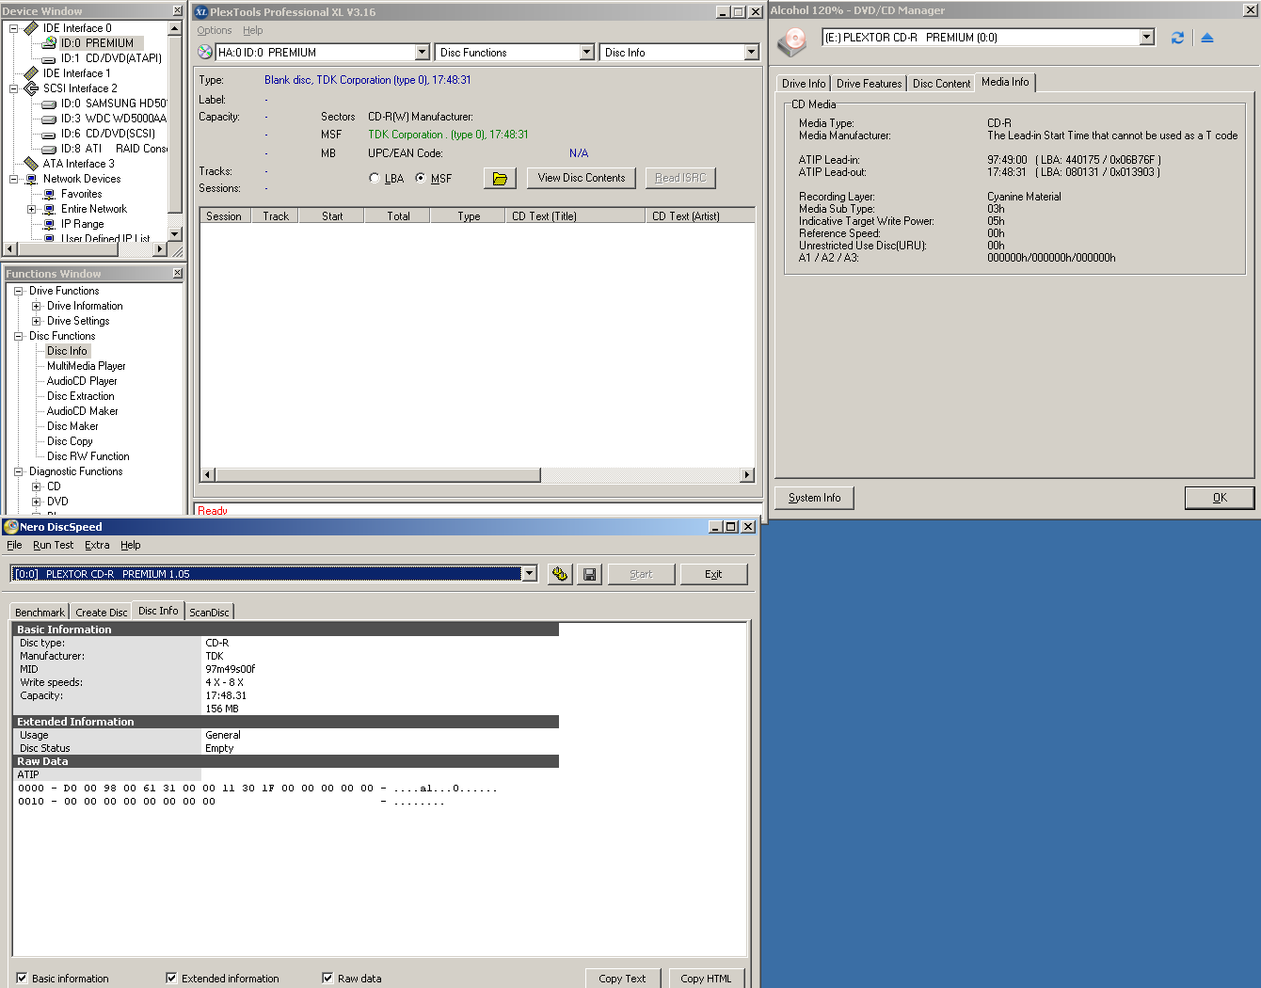Select the ID:6 CD/DVD(SCSI) drive icon
This screenshot has height=988, width=1261.
tap(49, 134)
